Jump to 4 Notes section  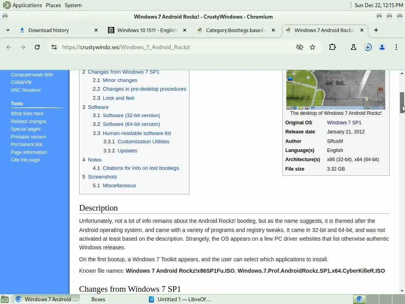click(95, 160)
